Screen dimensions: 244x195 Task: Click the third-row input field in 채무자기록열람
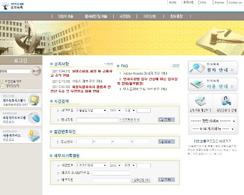point(112,180)
